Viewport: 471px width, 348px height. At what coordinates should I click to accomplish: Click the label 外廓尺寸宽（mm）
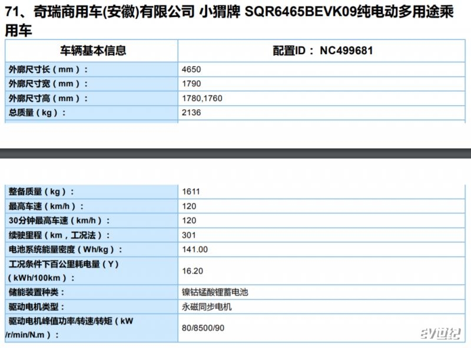pos(48,83)
